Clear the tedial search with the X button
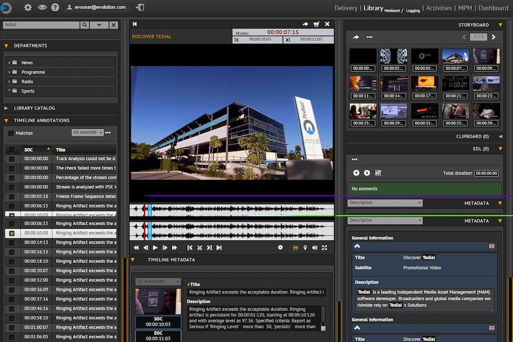Viewport: 513px width, 342px height. [113, 25]
